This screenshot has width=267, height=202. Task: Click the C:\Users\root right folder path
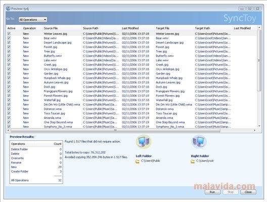pos(205,161)
